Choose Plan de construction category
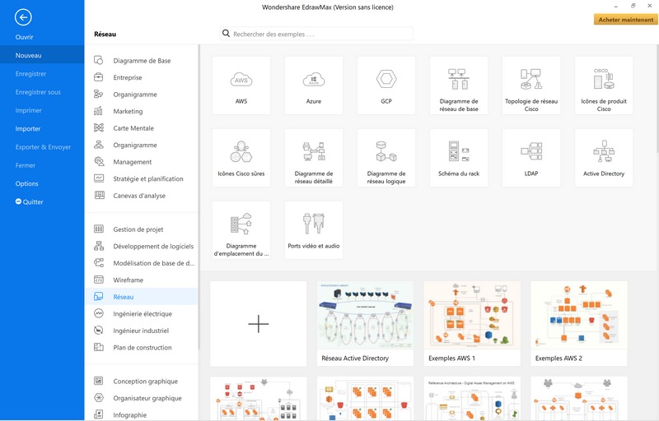This screenshot has width=659, height=421. (142, 347)
